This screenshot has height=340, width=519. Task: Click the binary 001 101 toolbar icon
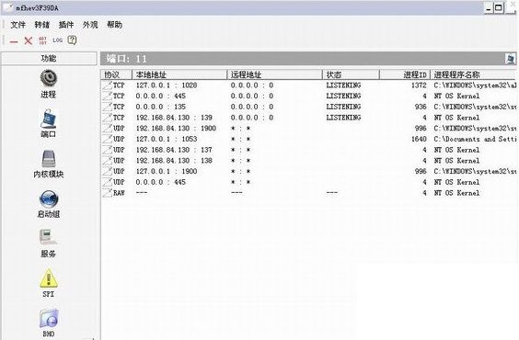point(42,40)
